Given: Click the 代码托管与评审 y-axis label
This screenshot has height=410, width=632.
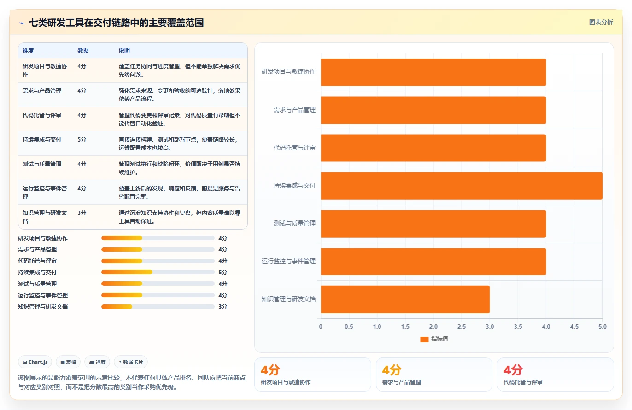Looking at the screenshot, I should click(294, 148).
